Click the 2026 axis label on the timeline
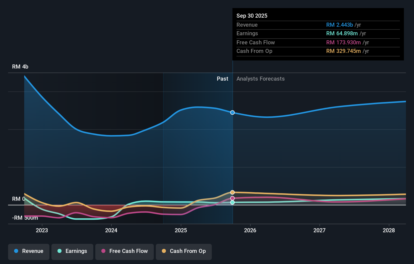414x264 pixels. click(x=250, y=230)
